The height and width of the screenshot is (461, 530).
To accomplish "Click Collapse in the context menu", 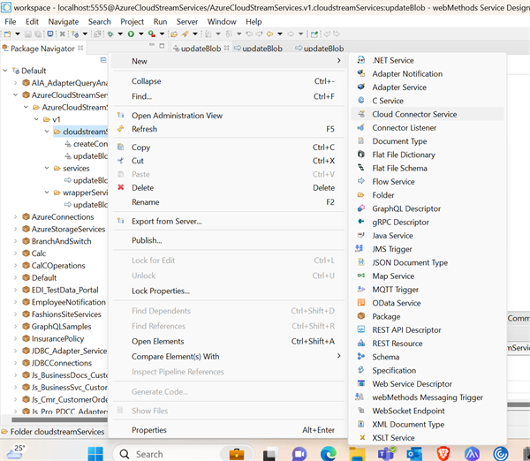I will 229,81.
